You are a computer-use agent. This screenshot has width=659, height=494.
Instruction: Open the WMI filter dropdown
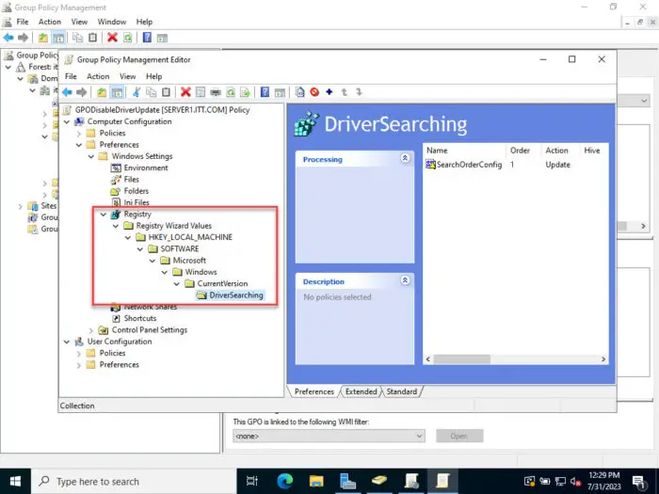pyautogui.click(x=420, y=436)
